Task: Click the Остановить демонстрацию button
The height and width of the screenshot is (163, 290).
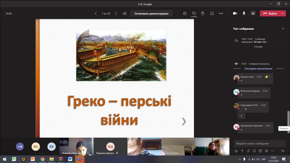Action: (151, 14)
